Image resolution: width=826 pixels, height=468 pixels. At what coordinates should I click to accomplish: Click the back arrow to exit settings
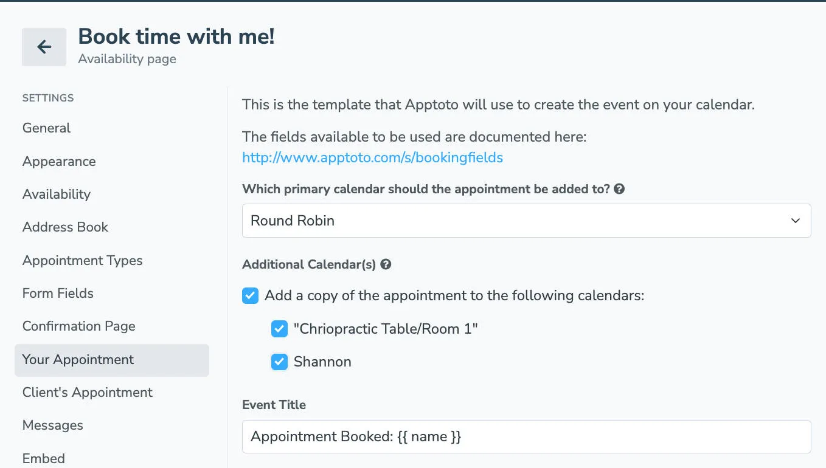point(43,47)
